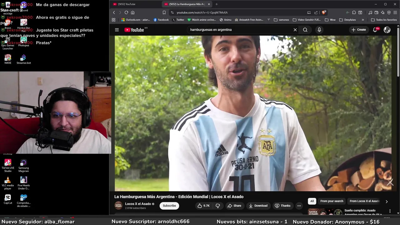Open Samsung Magician desktop icon
400x225 pixels.
(23, 166)
